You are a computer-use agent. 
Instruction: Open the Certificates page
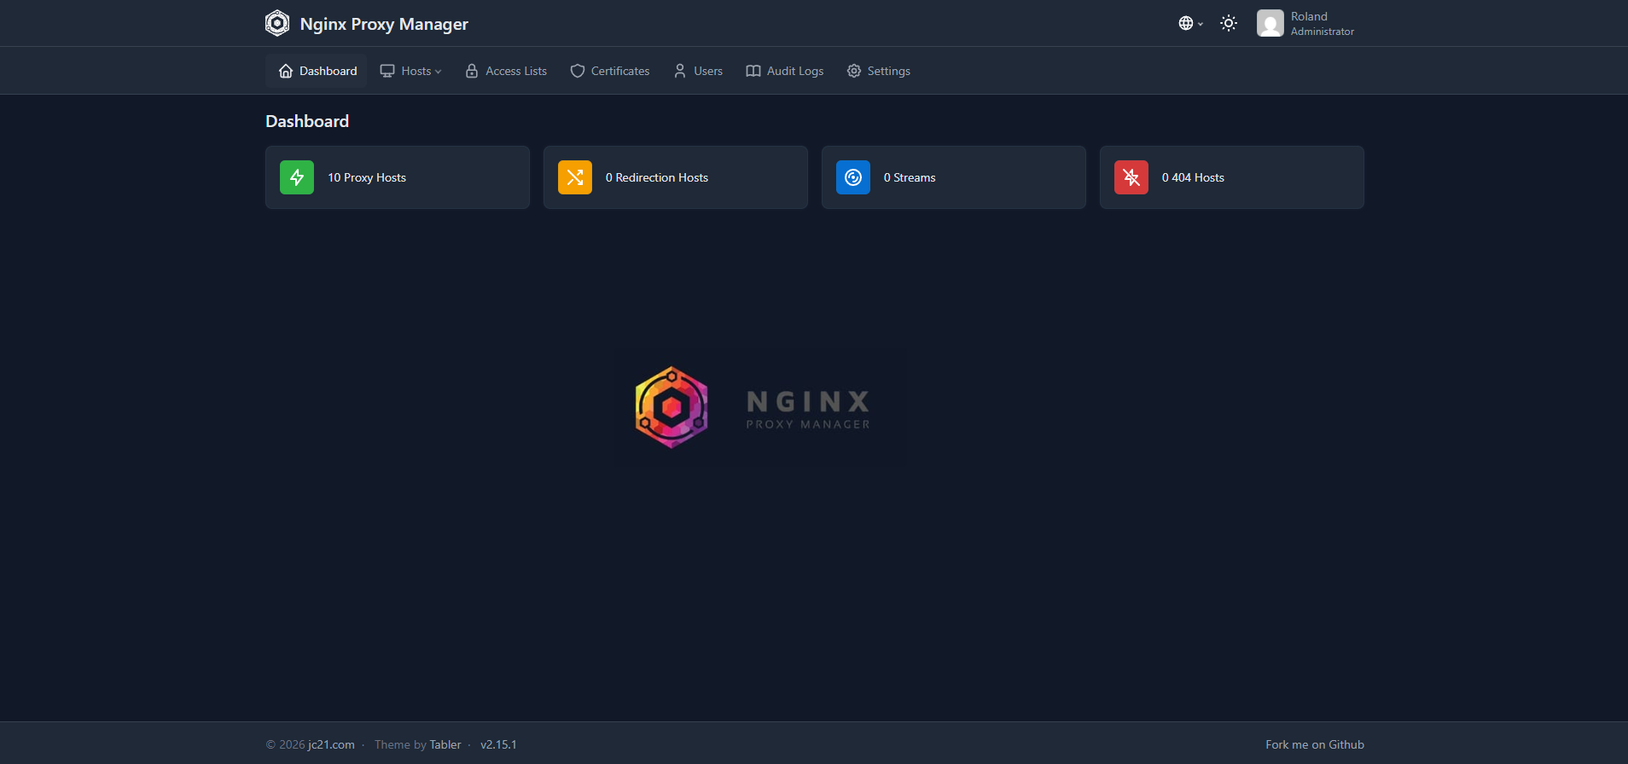tap(610, 71)
